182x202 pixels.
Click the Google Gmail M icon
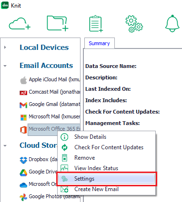coord(23,105)
